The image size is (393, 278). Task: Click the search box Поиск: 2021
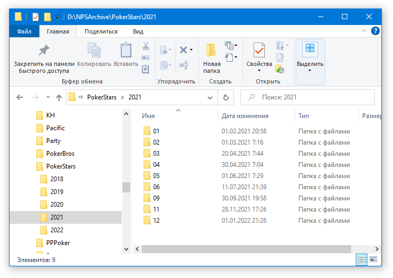click(307, 97)
